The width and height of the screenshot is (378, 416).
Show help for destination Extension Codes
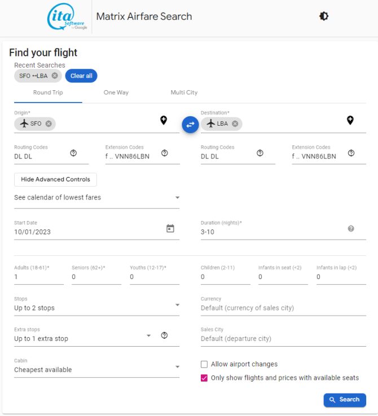pos(351,153)
